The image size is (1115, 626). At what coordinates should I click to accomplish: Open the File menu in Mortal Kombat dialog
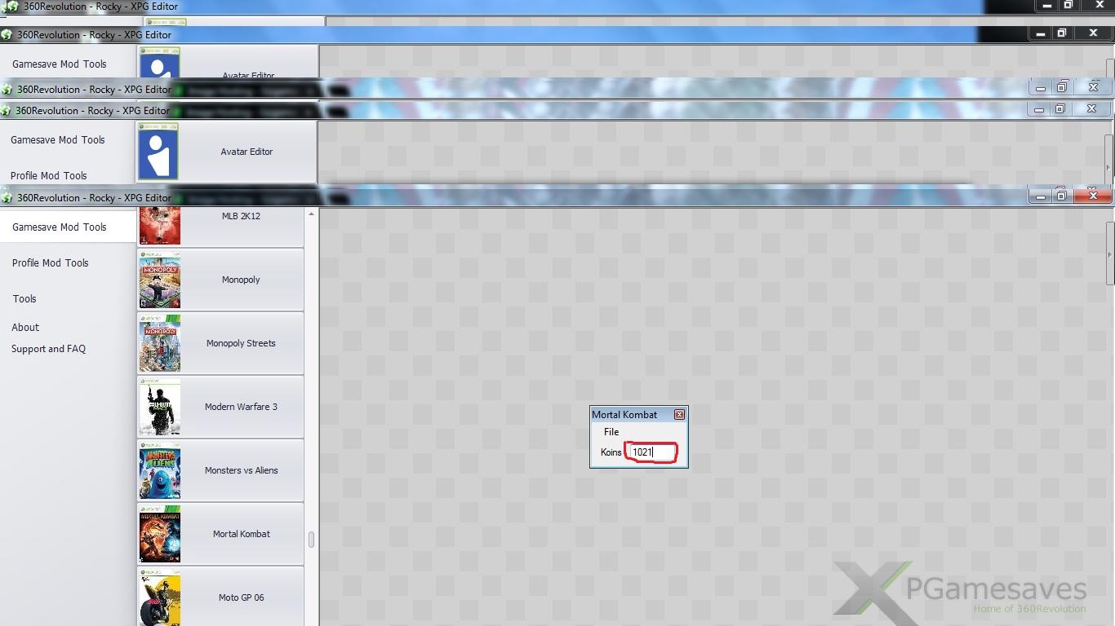(611, 432)
